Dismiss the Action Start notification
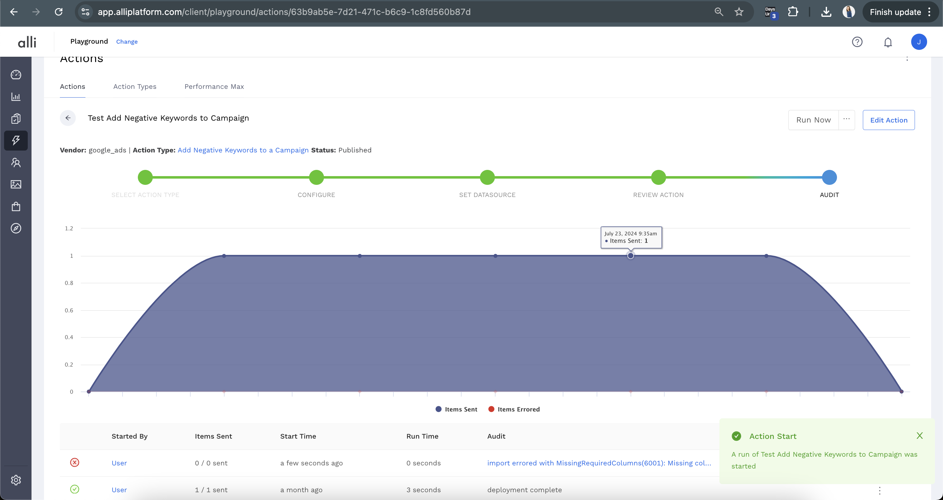943x500 pixels. tap(920, 435)
